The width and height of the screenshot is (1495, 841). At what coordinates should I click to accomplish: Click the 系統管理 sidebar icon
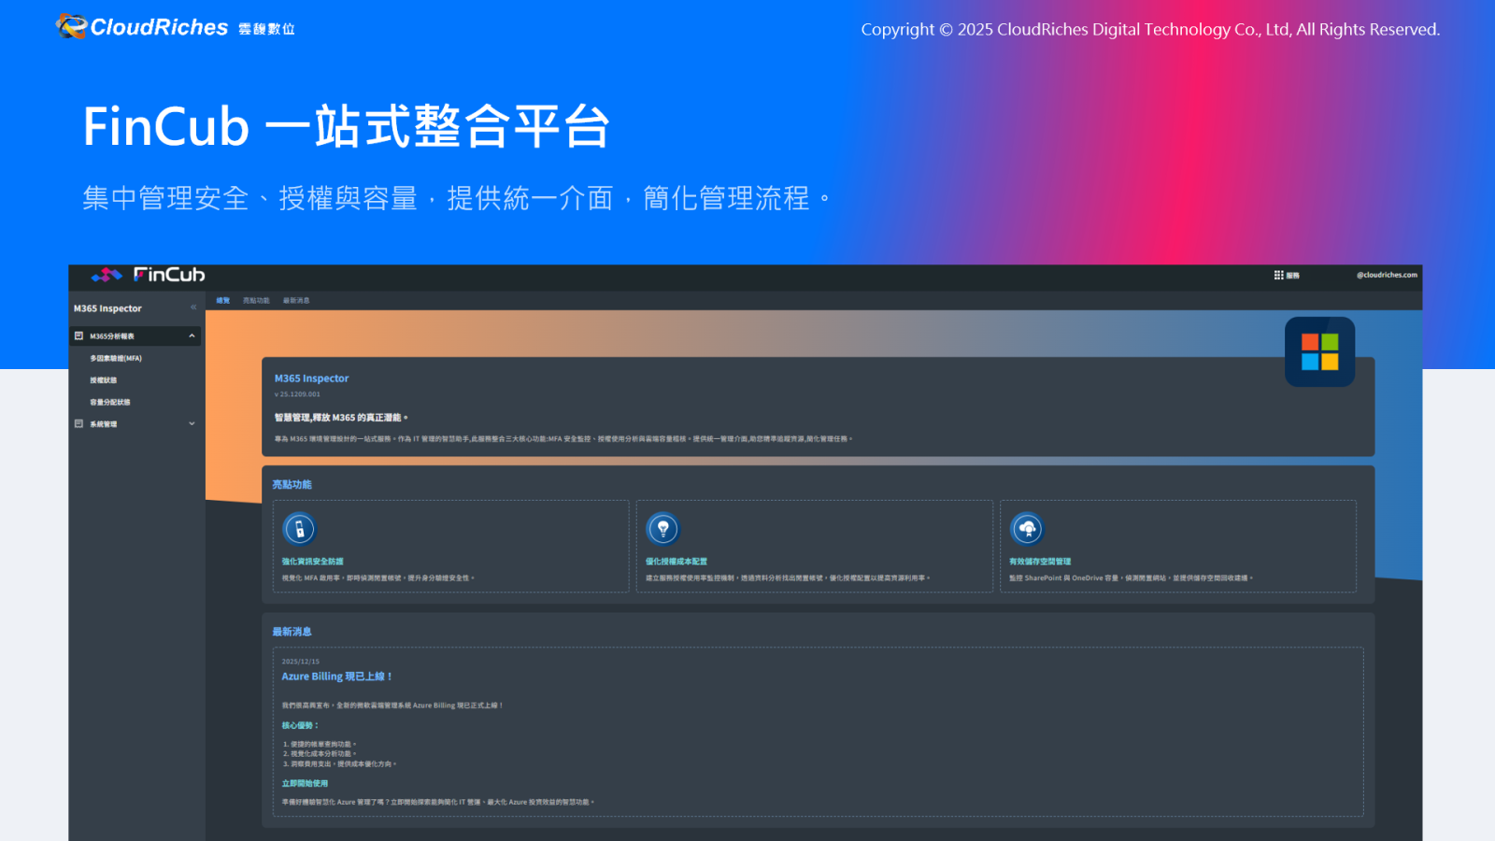[x=78, y=423]
